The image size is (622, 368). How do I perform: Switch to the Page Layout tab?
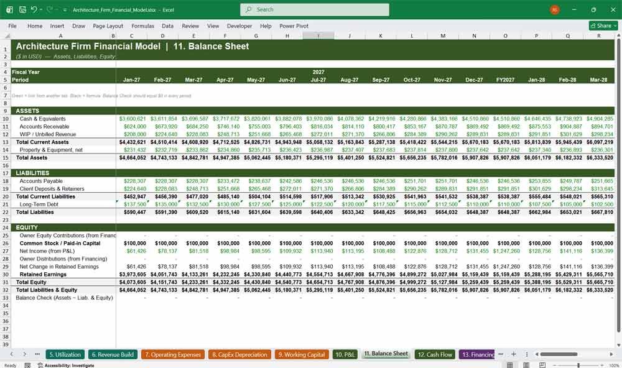pyautogui.click(x=108, y=25)
